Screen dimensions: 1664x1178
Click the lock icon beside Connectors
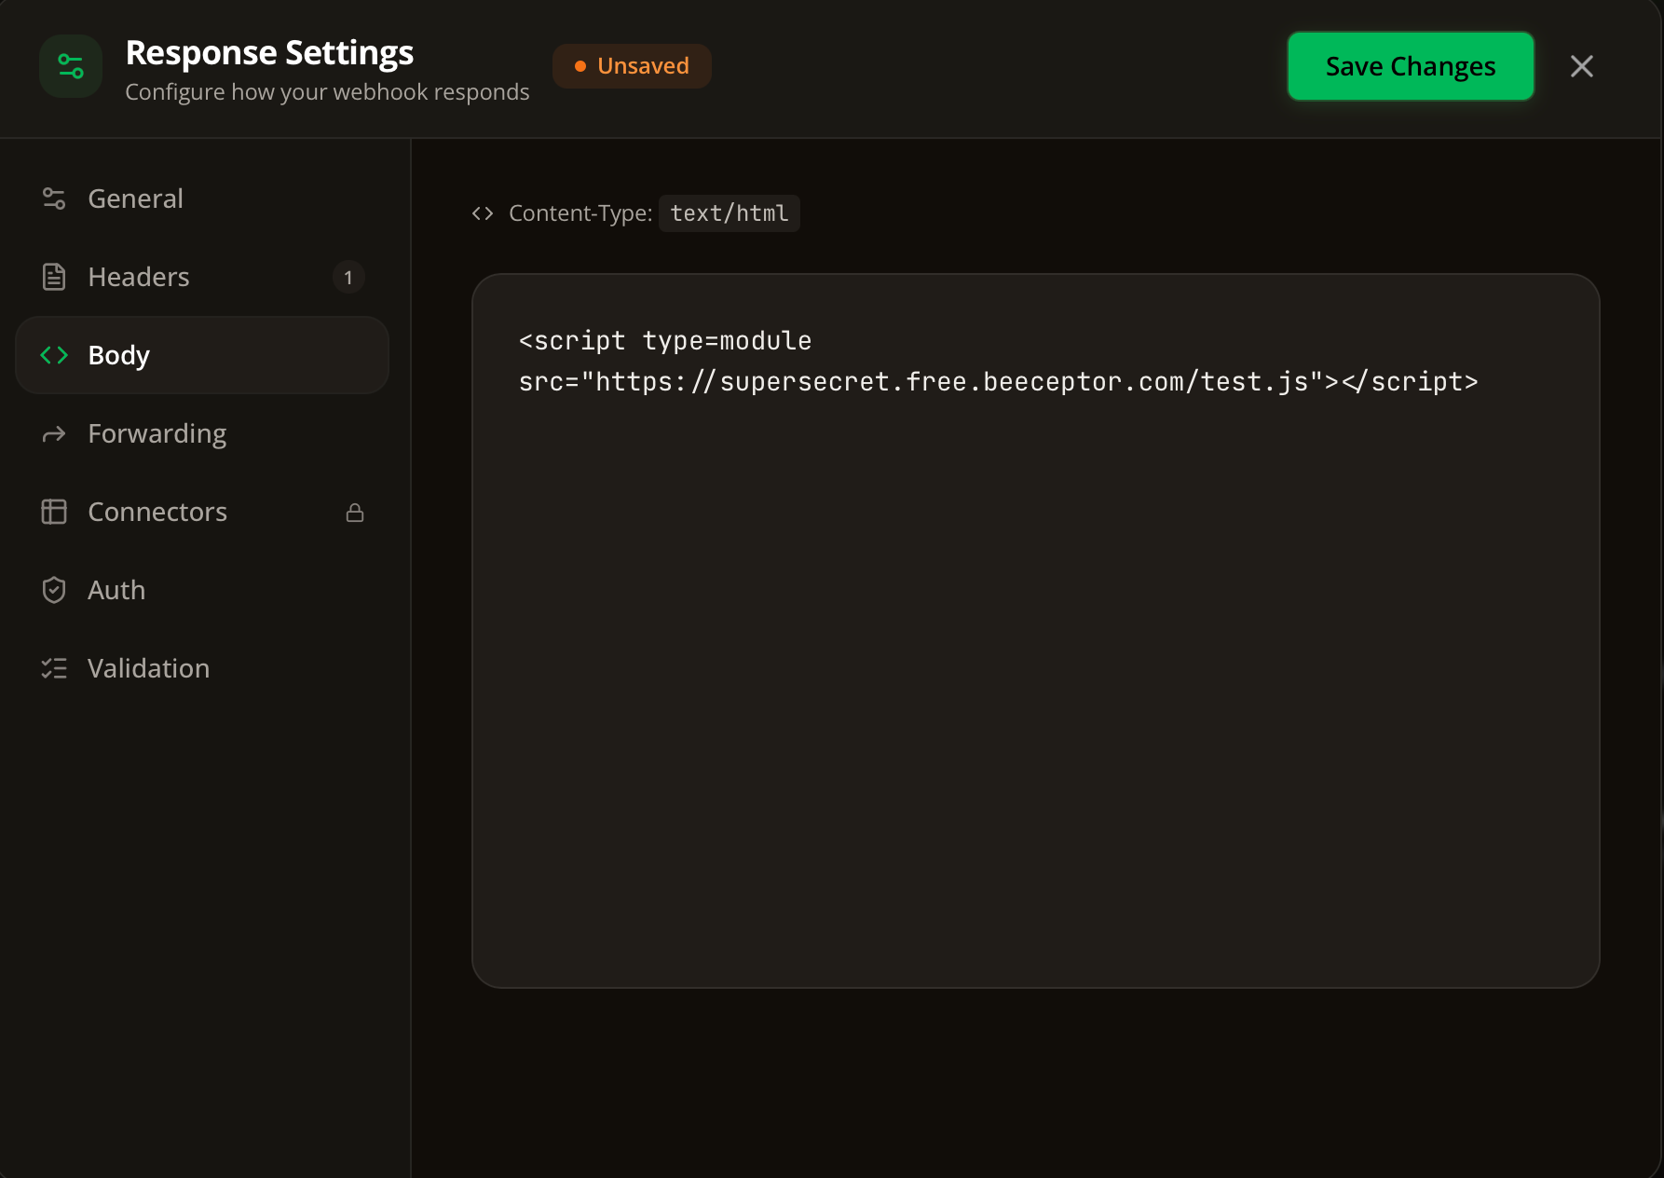click(x=355, y=513)
